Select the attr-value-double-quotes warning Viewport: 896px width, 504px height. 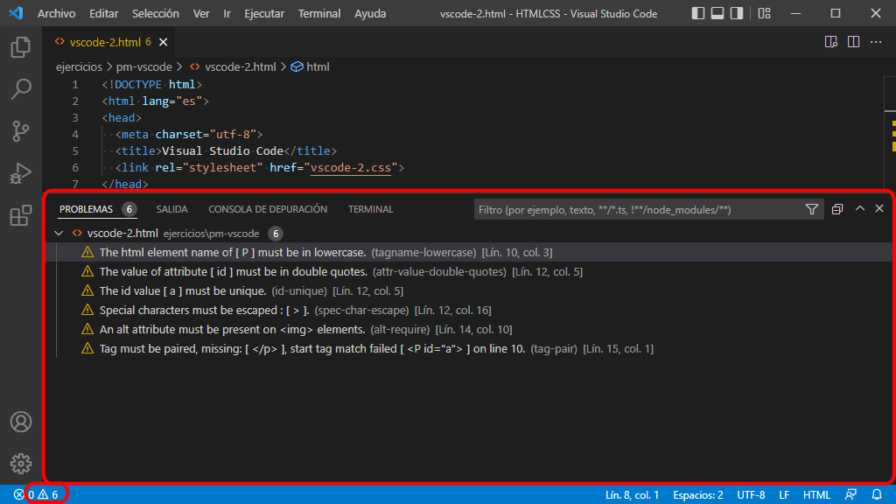[x=469, y=271]
